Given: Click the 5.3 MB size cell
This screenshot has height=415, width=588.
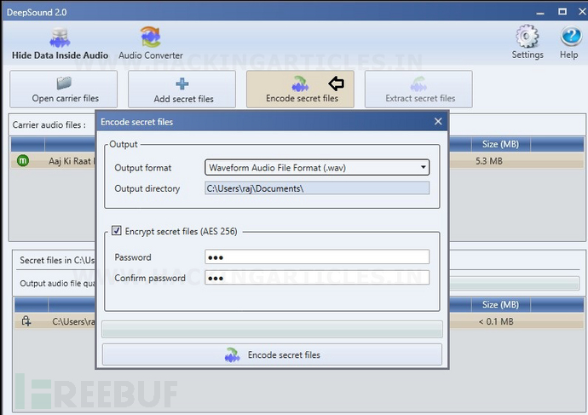Looking at the screenshot, I should [489, 161].
